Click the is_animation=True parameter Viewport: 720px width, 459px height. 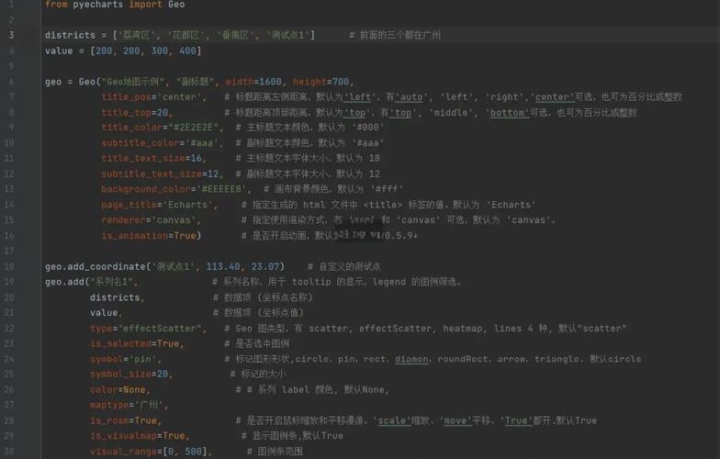click(x=149, y=236)
